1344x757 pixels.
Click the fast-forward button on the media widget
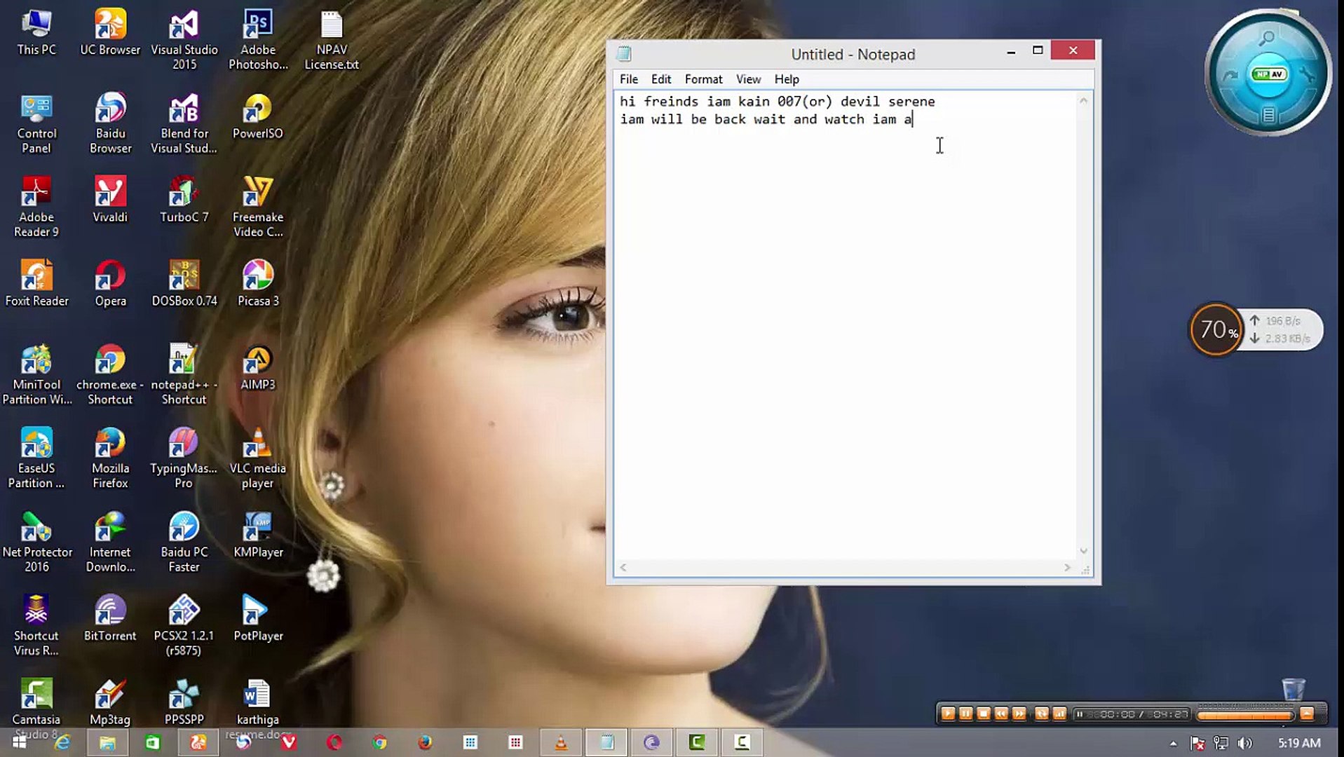point(1019,714)
